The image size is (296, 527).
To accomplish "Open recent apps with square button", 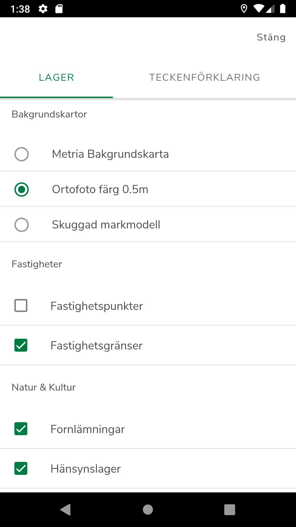I will tap(230, 510).
